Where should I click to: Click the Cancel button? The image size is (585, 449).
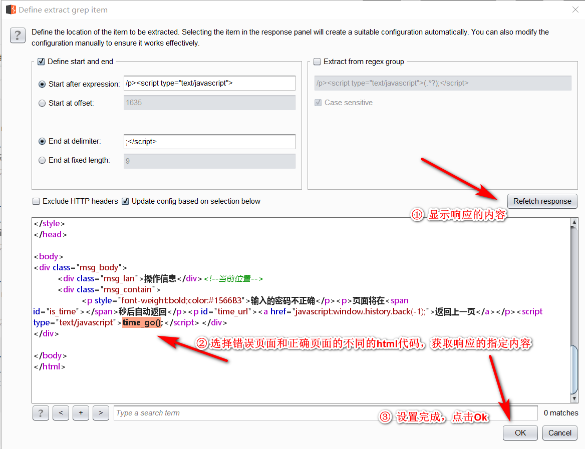click(559, 432)
